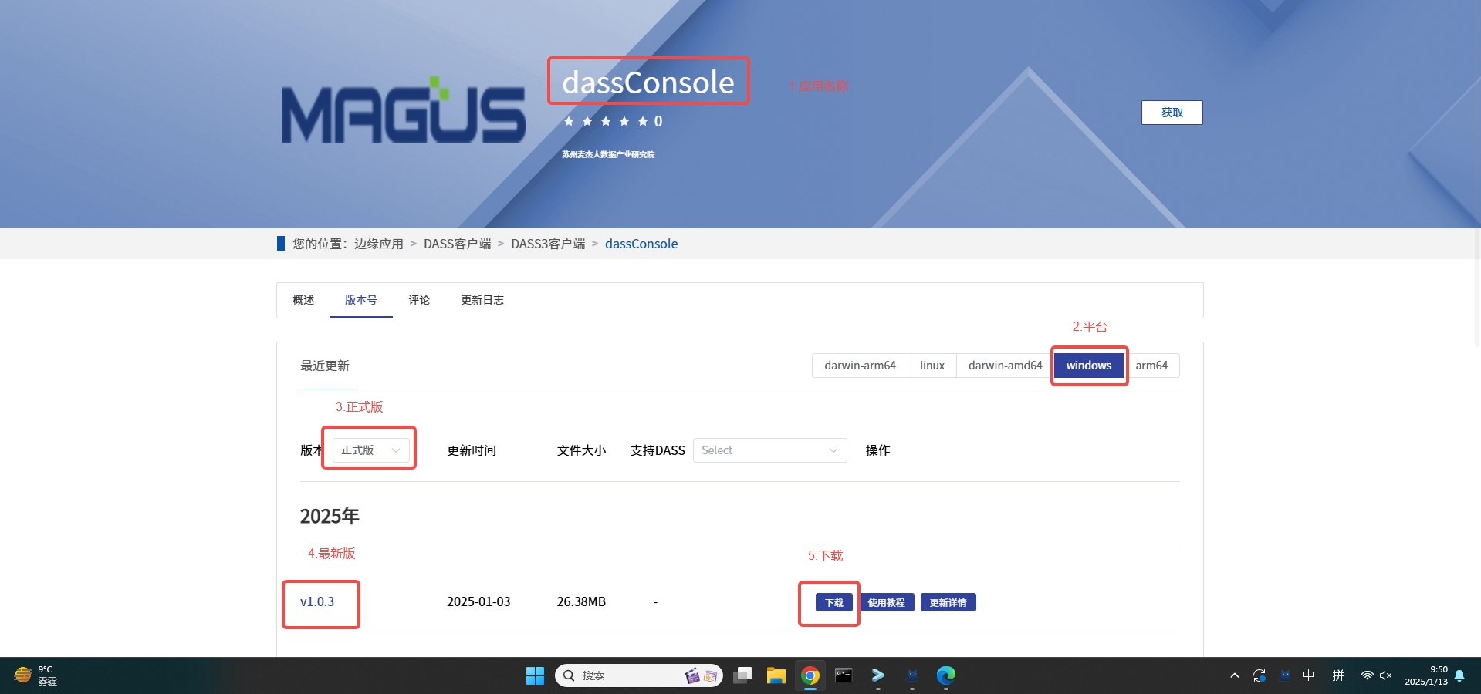Viewport: 1481px width, 694px height.
Task: Open the 使用教程 tutorial button
Action: pyautogui.click(x=887, y=602)
